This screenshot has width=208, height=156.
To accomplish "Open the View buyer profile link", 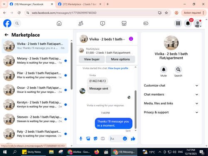I will 118,68.
